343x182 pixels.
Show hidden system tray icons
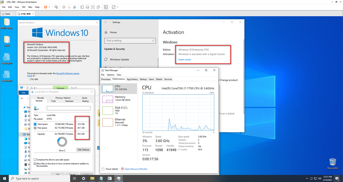pos(307,179)
